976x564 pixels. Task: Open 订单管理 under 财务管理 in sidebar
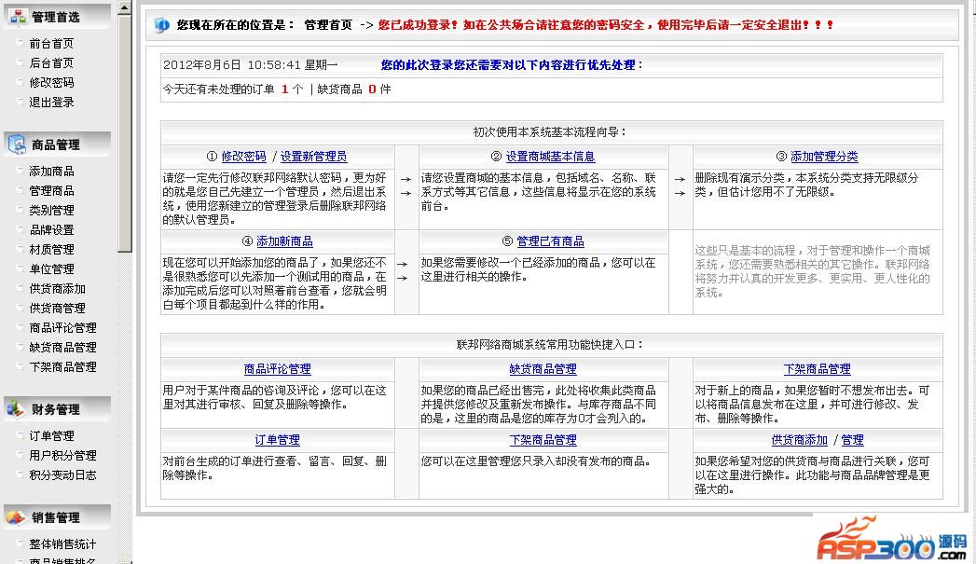pyautogui.click(x=51, y=435)
